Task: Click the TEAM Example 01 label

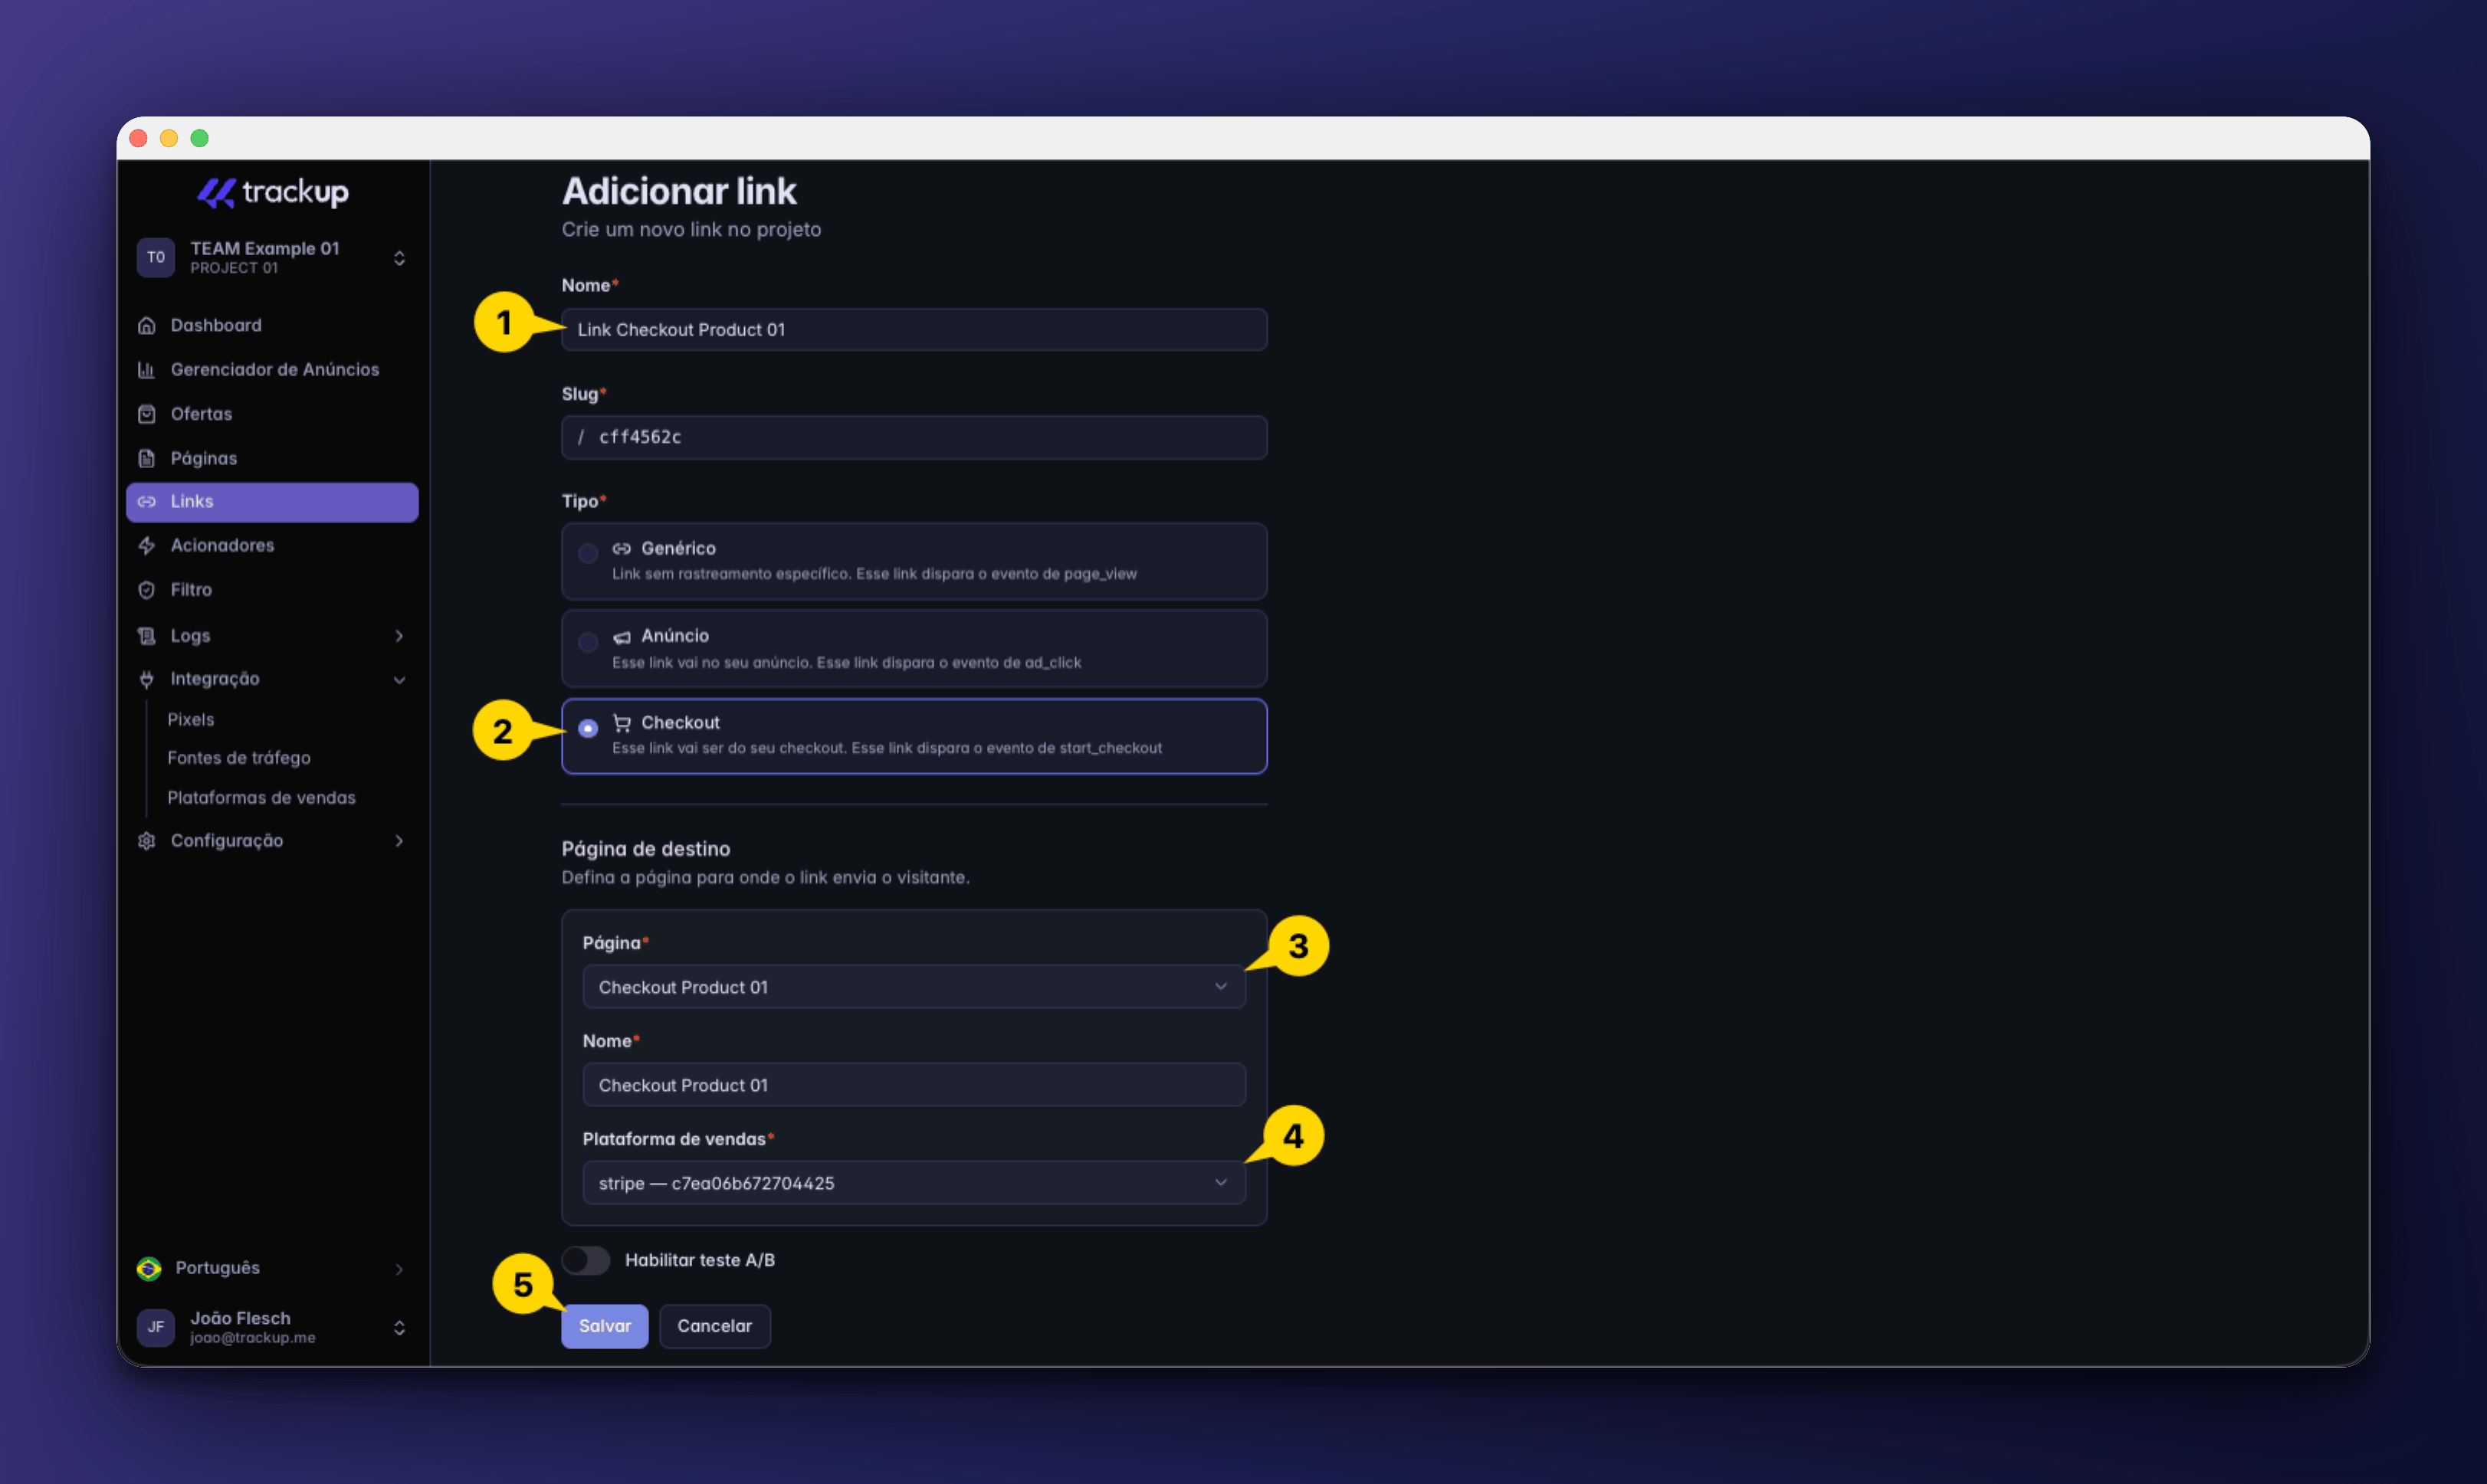Action: click(265, 248)
